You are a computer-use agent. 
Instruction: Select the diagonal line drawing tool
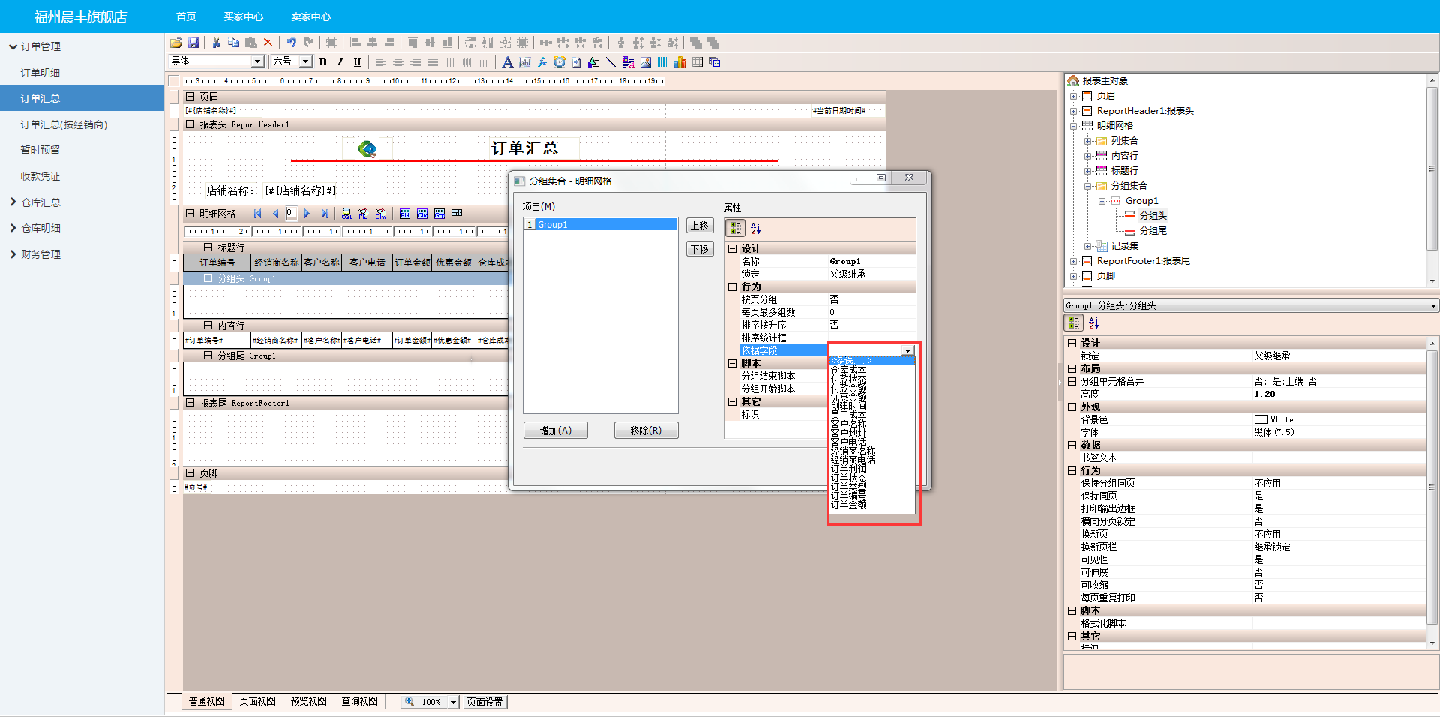tap(610, 62)
